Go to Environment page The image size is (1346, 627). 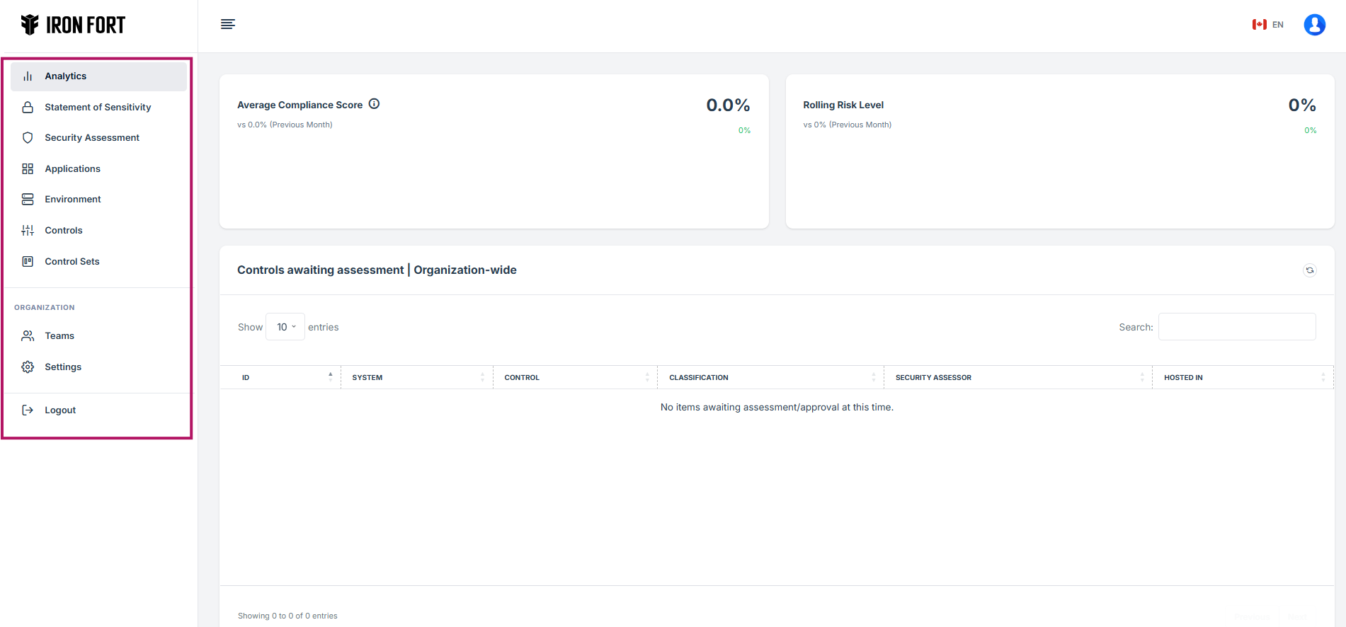coord(72,200)
